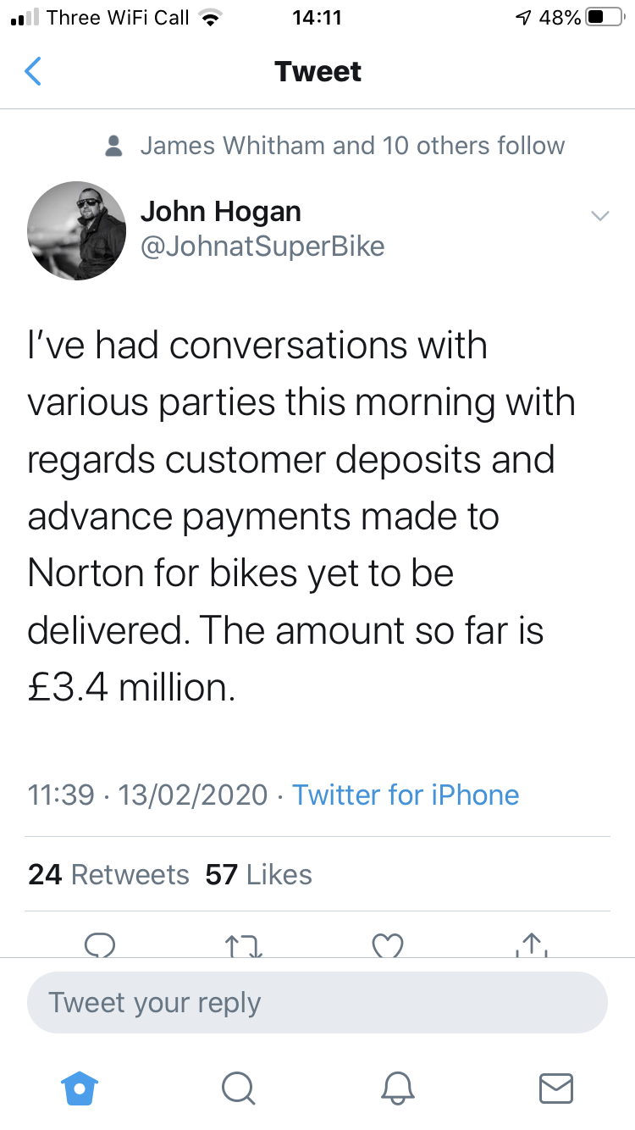This screenshot has height=1130, width=635.
Task: Tap the Tweet your reply field
Action: (x=317, y=1002)
